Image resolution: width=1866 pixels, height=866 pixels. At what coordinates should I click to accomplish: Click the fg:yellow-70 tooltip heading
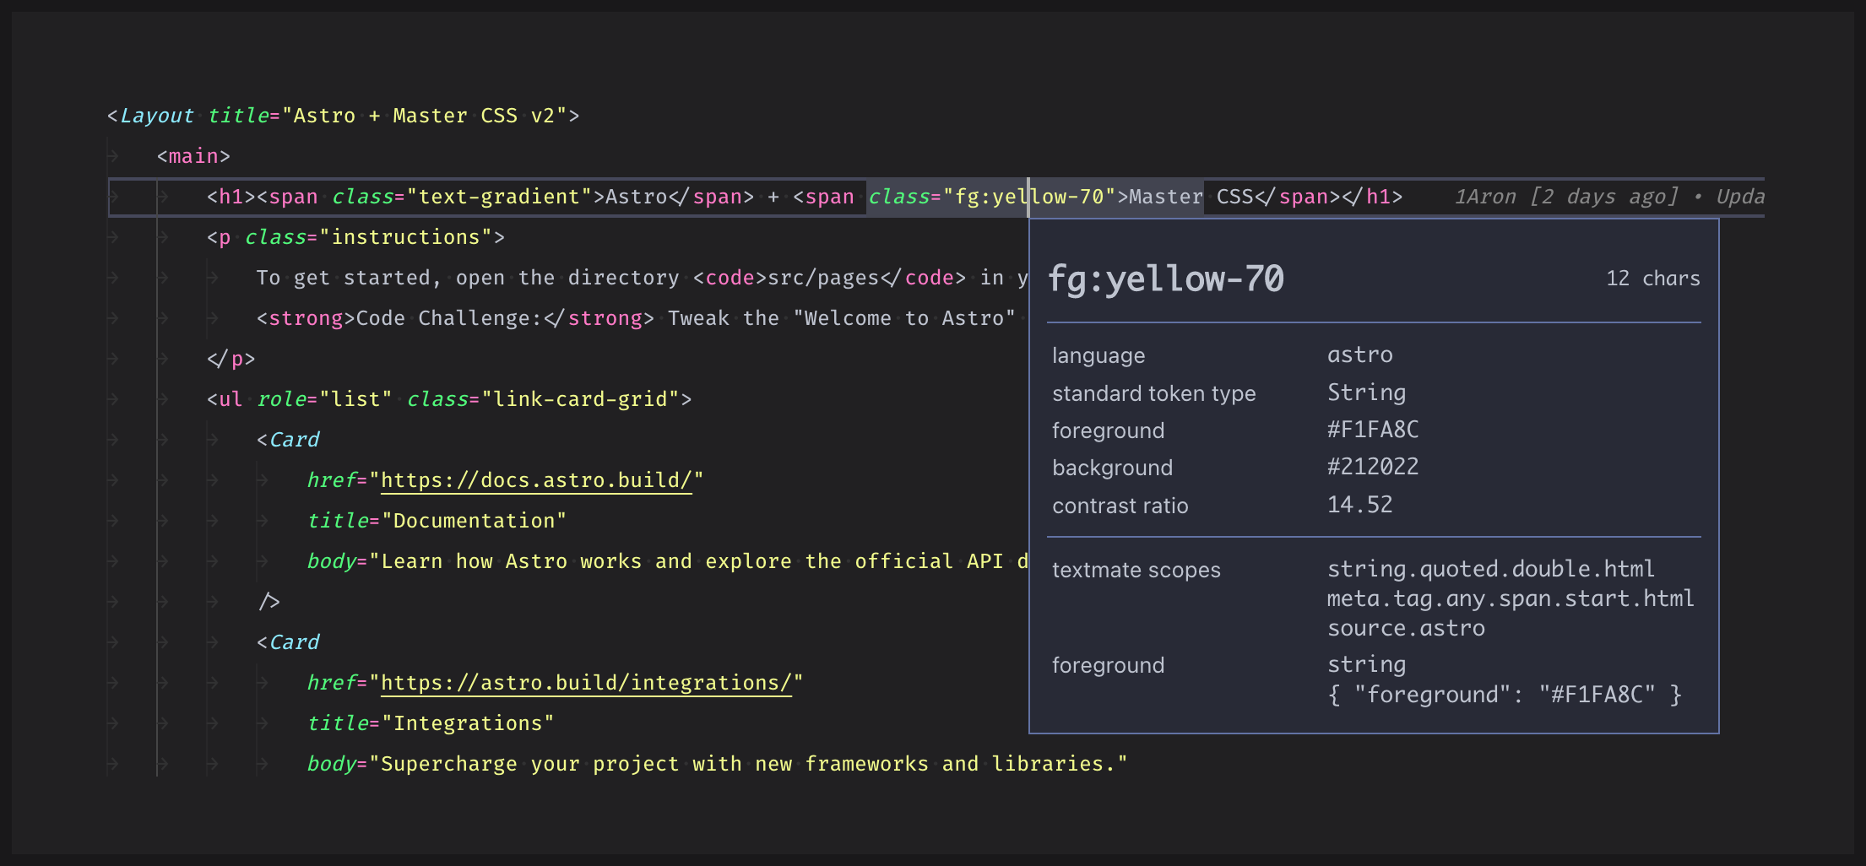point(1167,279)
